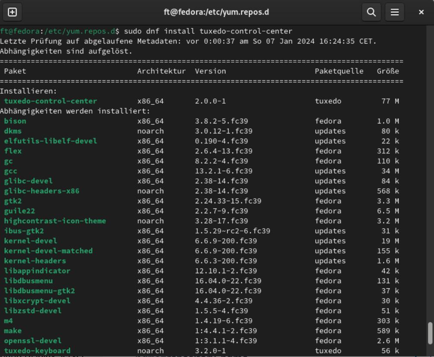Image resolution: width=434 pixels, height=357 pixels.
Task: Click the tuxedo-keyboard package name
Action: click(x=38, y=351)
